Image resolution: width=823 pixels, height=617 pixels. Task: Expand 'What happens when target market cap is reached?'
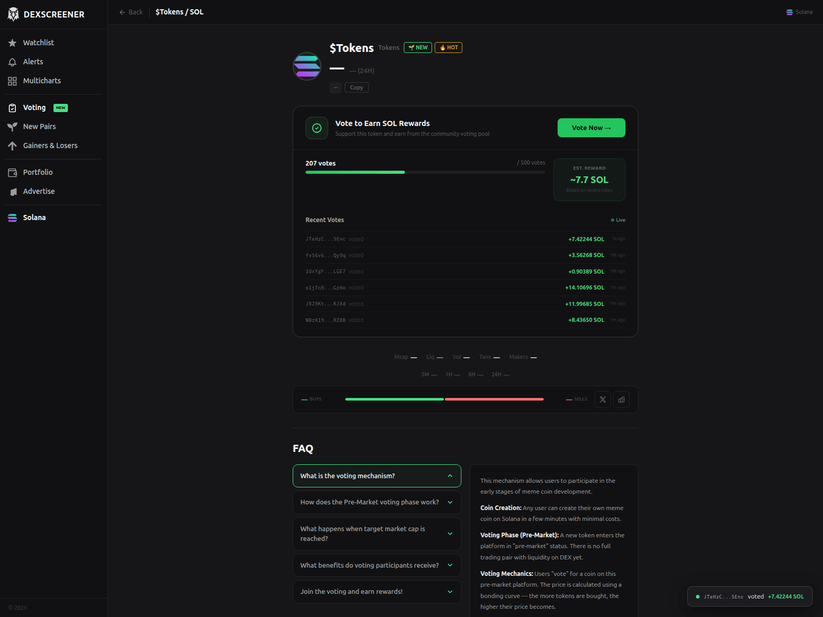click(x=377, y=534)
